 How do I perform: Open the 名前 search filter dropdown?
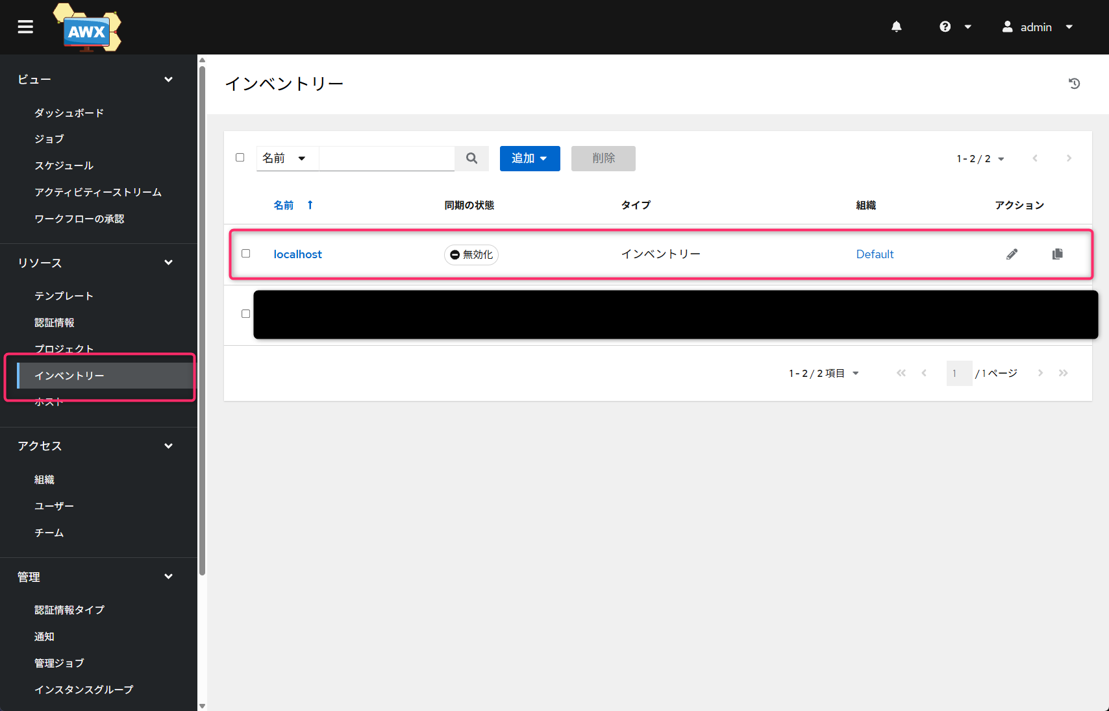(287, 158)
